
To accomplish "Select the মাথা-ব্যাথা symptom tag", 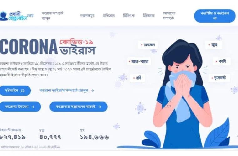I will pyautogui.click(x=139, y=61).
